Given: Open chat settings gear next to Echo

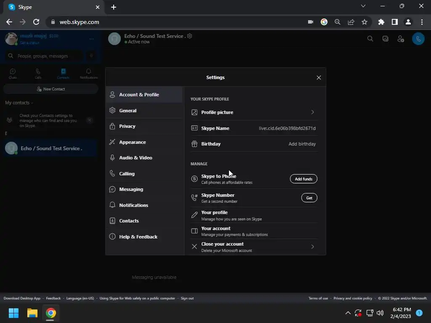Looking at the screenshot, I should (x=190, y=36).
